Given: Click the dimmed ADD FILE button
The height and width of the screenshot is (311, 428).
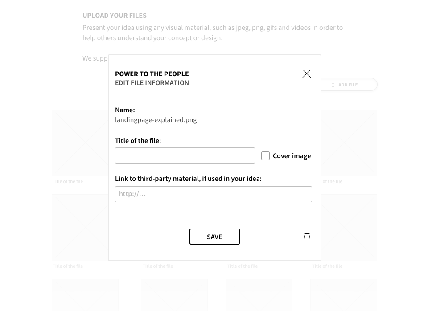Looking at the screenshot, I should tap(349, 85).
